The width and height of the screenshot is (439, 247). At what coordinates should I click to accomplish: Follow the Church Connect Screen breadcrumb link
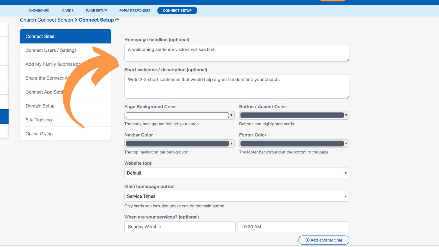pyautogui.click(x=46, y=20)
